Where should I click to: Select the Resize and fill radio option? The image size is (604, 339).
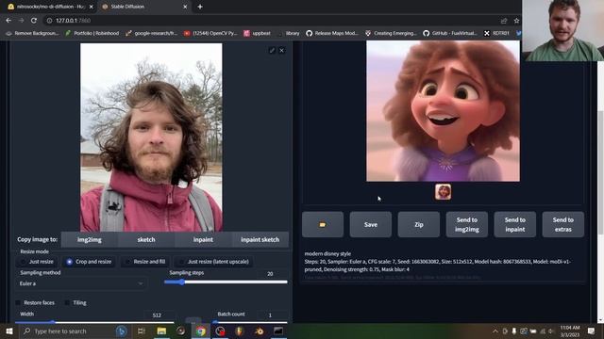[144, 262]
